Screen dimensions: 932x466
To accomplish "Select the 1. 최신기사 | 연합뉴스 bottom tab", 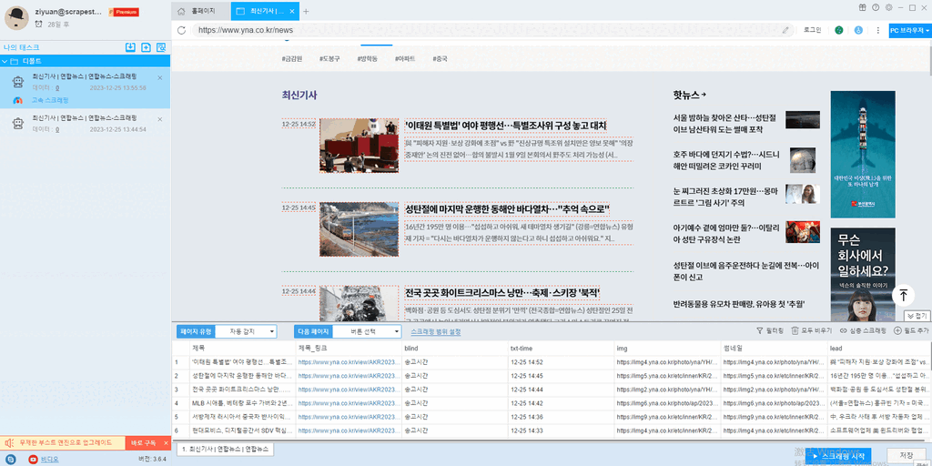I will (x=226, y=448).
